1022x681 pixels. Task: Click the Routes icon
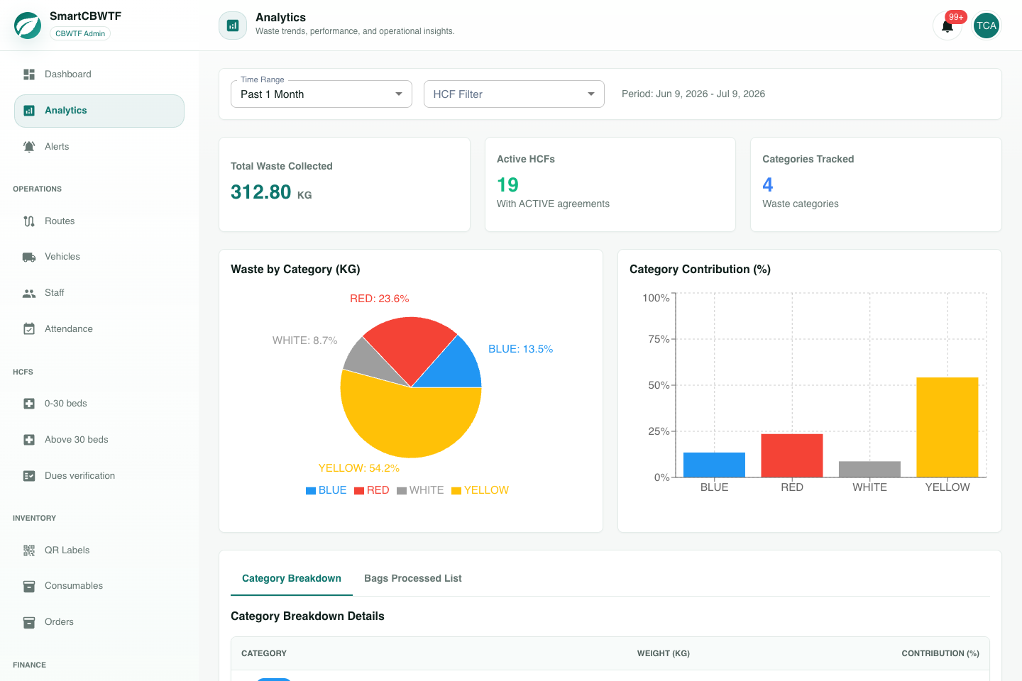click(29, 221)
